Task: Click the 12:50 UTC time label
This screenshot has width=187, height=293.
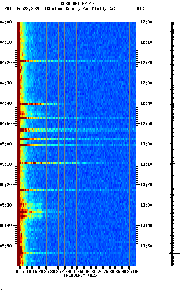Action: 146,124
